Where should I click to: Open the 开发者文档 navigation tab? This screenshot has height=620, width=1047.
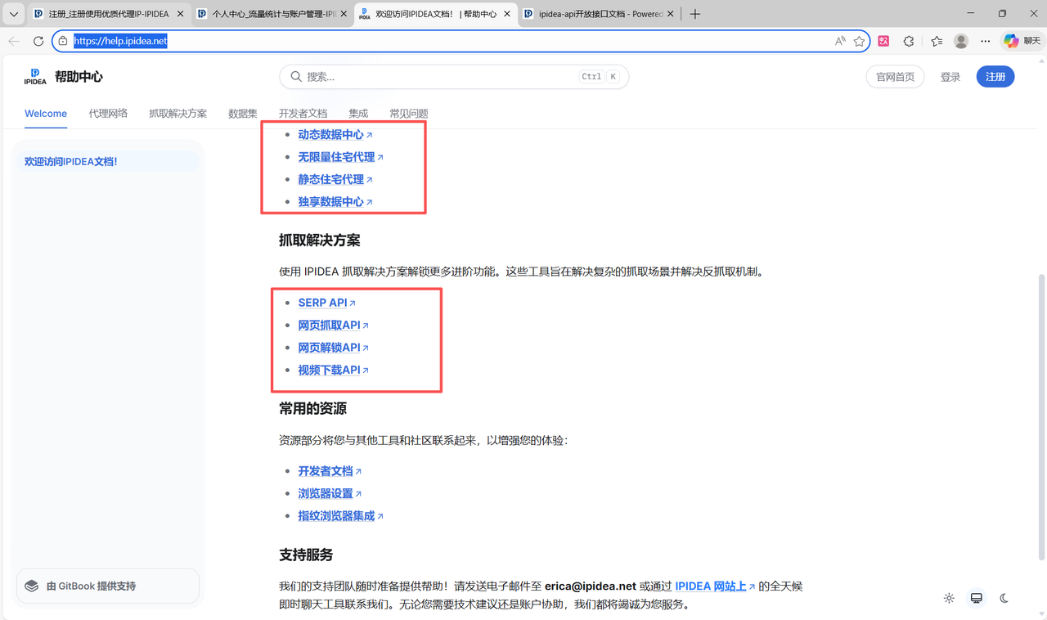[x=303, y=114]
